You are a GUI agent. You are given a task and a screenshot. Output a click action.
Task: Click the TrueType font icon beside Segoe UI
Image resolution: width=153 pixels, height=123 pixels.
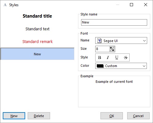click(x=99, y=40)
